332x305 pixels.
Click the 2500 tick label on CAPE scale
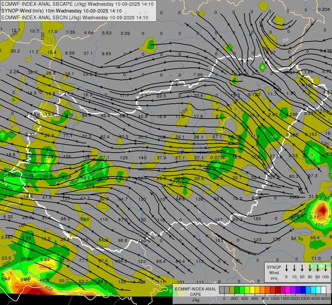pyautogui.click(x=306, y=299)
